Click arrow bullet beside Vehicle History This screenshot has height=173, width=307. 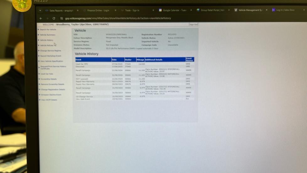39,40
